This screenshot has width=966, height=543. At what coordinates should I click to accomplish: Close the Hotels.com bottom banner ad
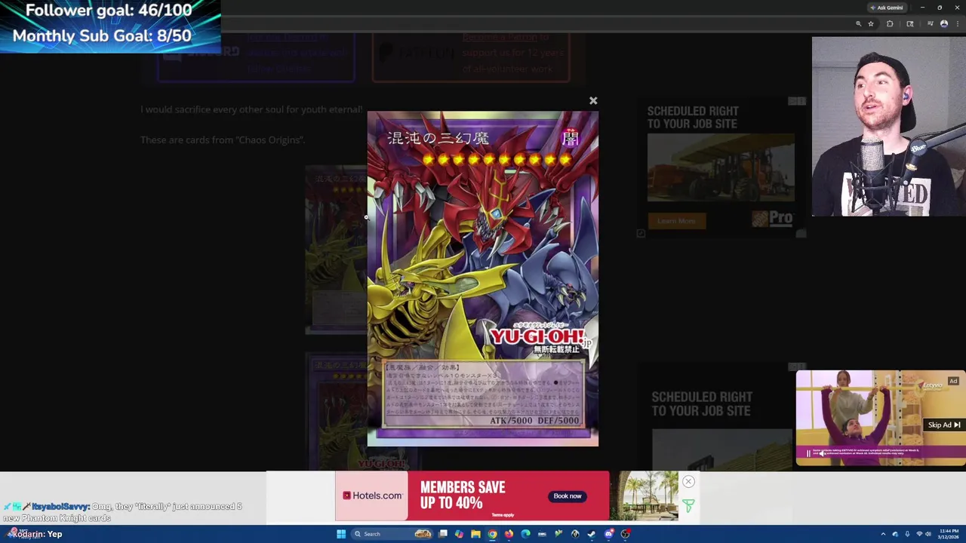[688, 481]
